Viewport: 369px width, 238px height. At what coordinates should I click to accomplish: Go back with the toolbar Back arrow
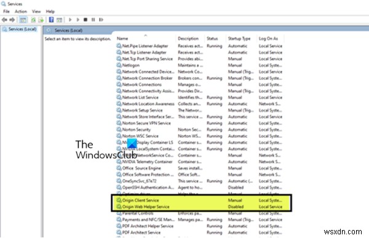click(x=4, y=20)
